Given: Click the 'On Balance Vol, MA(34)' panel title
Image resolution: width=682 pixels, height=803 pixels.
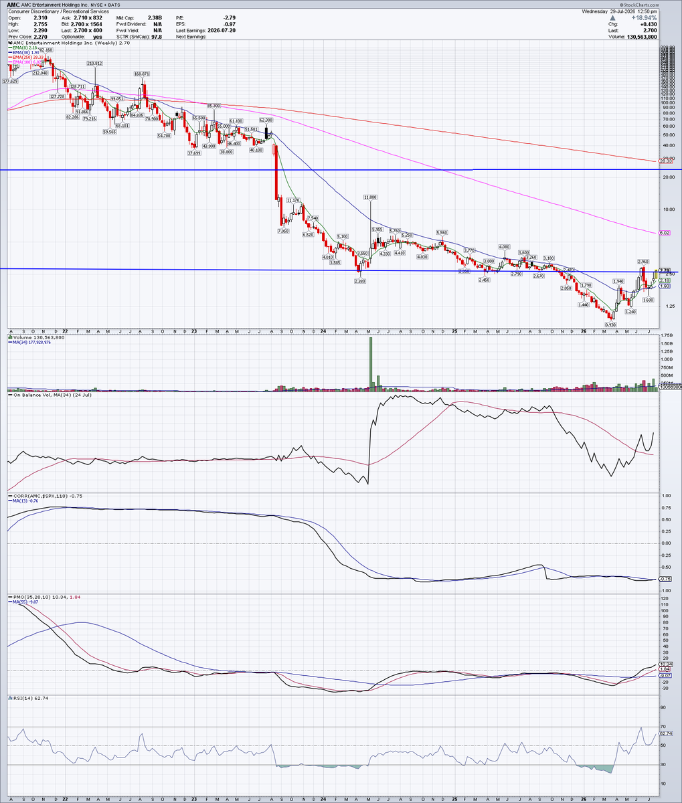Looking at the screenshot, I should tap(50, 395).
